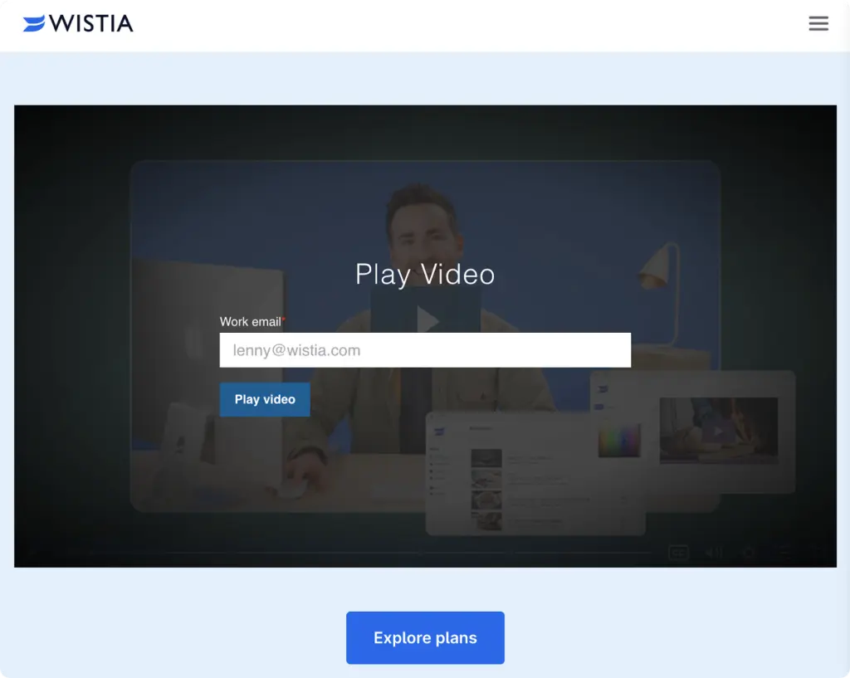850x678 pixels.
Task: Click the settings gear on the video player
Action: (x=750, y=552)
